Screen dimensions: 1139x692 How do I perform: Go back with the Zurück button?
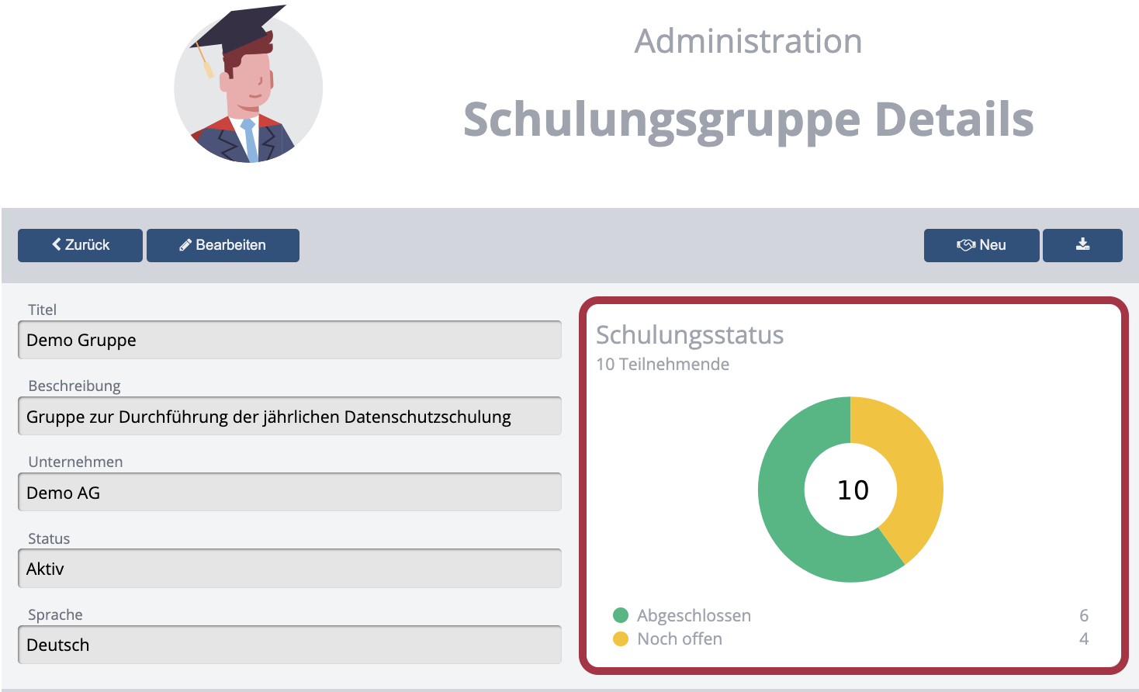pos(80,245)
